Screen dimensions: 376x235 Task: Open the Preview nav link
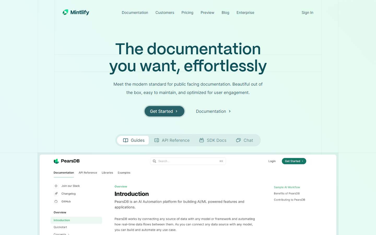pyautogui.click(x=207, y=13)
